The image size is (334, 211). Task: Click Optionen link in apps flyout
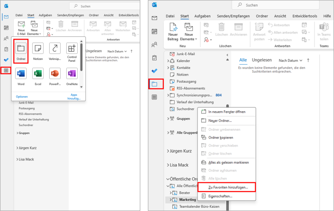(22, 97)
